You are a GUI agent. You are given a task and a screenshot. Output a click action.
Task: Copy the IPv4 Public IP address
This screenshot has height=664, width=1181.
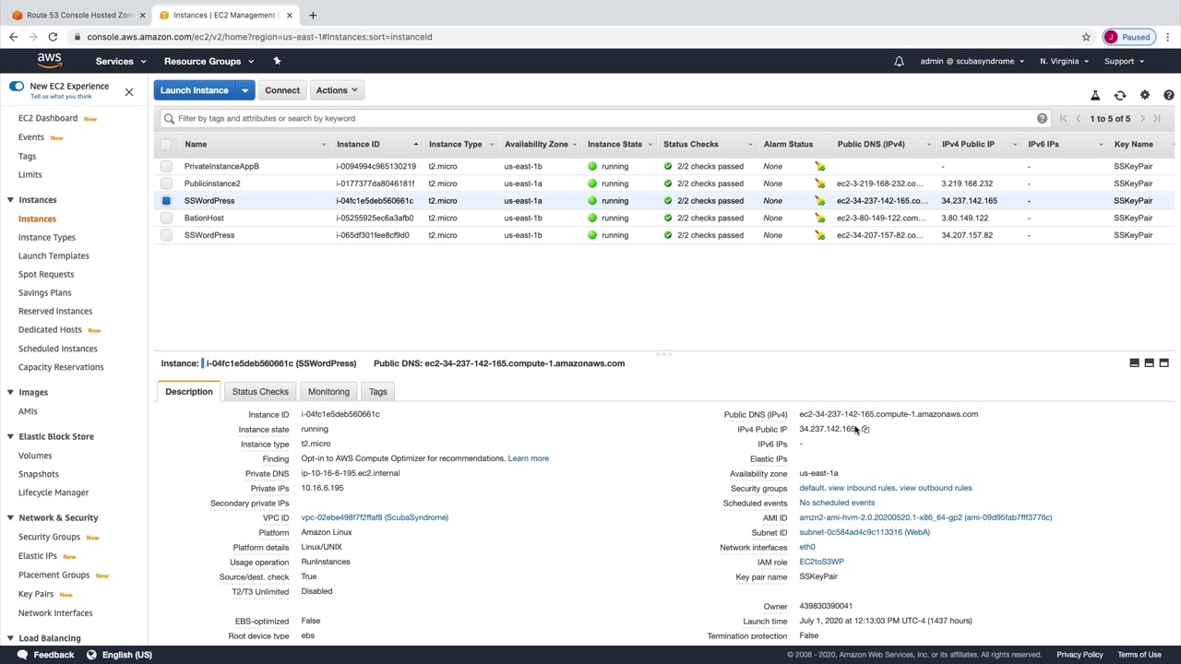865,430
